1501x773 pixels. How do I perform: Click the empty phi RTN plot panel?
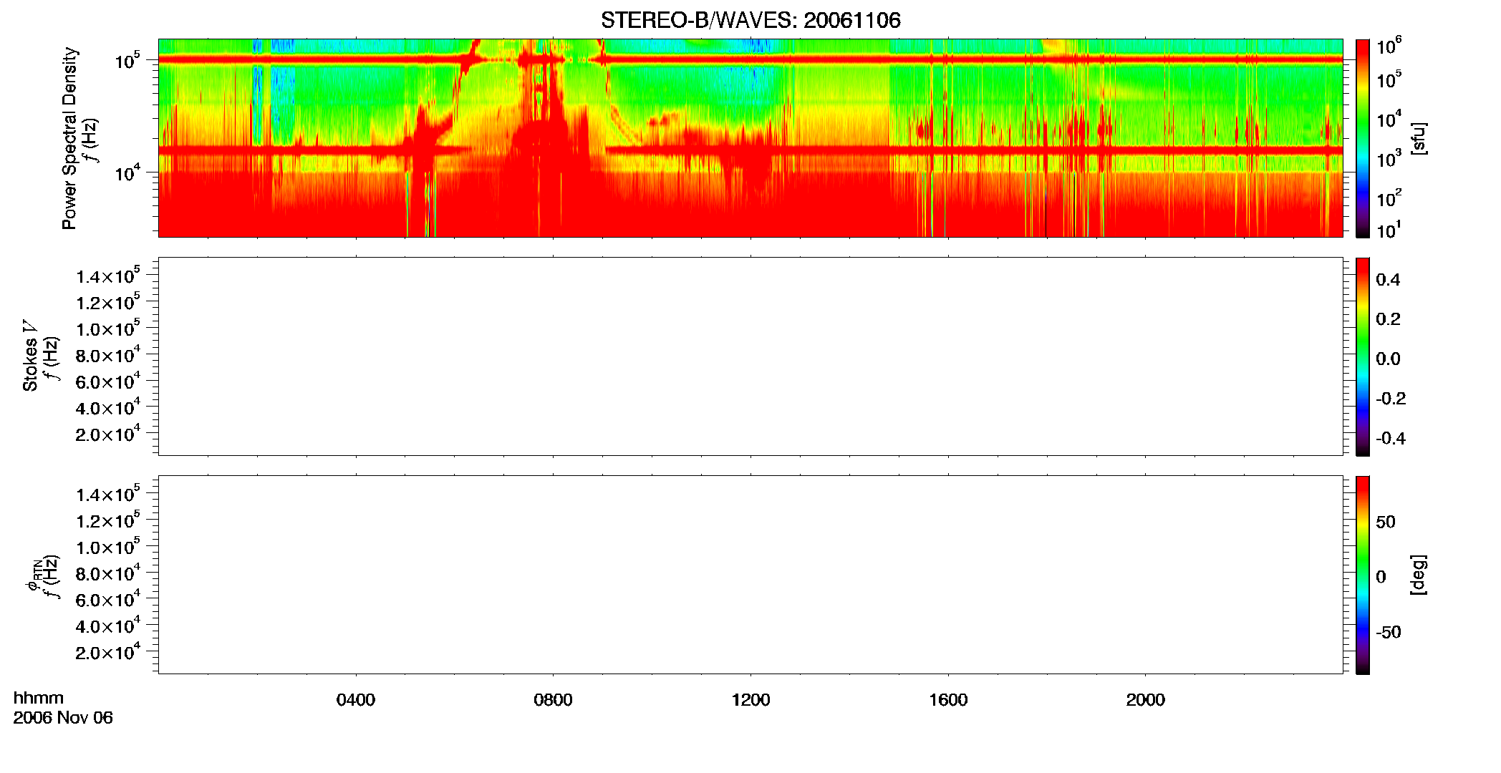pos(750,575)
